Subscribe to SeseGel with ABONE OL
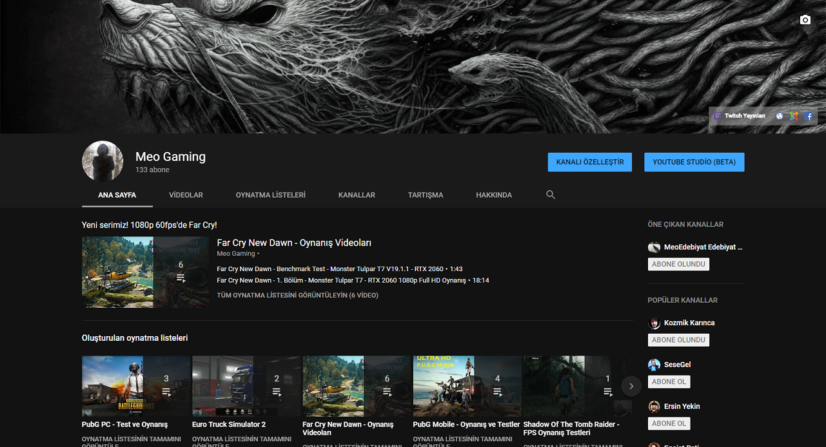826x447 pixels. [669, 382]
